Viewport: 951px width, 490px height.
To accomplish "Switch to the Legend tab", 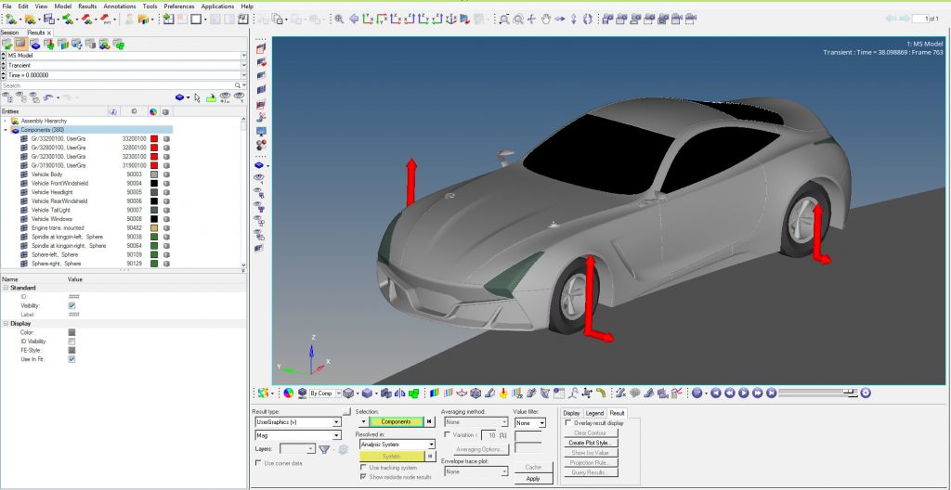I will (594, 412).
